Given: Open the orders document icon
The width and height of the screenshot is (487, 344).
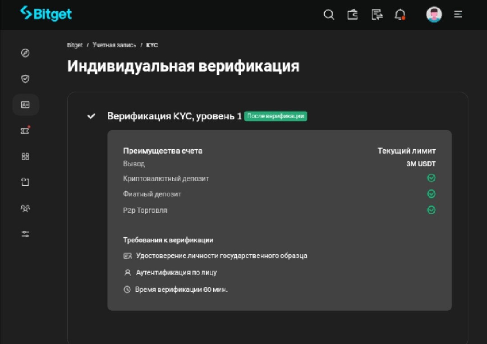Looking at the screenshot, I should [x=377, y=14].
